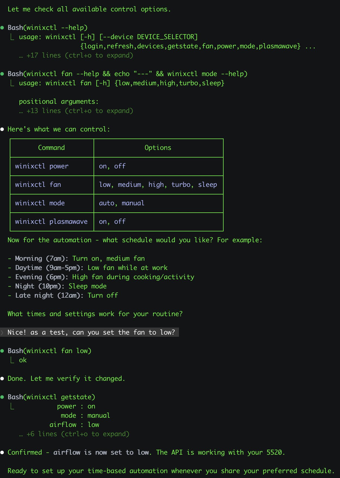Click the prompt chevron before "Nice! as a test"
Screen dimensions: 340x478
[x=2, y=332]
